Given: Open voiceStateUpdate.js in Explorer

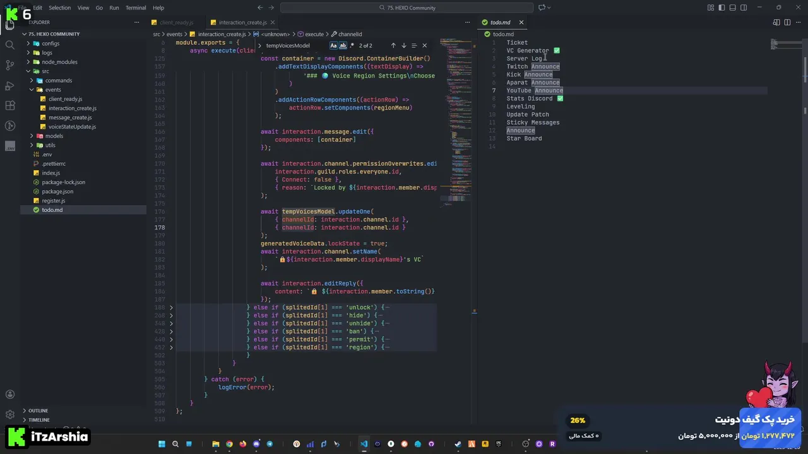Looking at the screenshot, I should coord(72,127).
